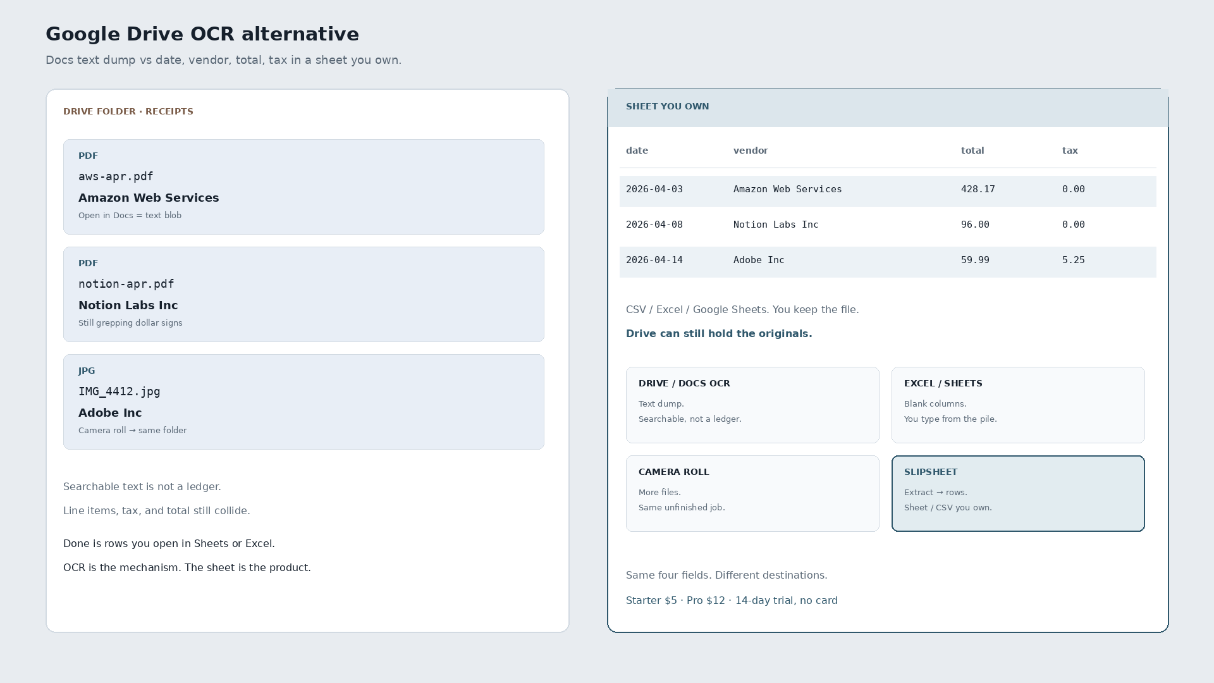Image resolution: width=1214 pixels, height=683 pixels.
Task: Click the vendor cell 'Adobe Inc' in sheet
Action: coord(759,260)
